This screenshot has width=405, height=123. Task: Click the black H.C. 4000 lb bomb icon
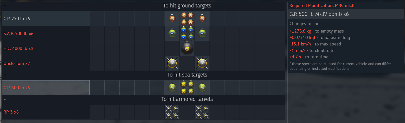click(187, 48)
